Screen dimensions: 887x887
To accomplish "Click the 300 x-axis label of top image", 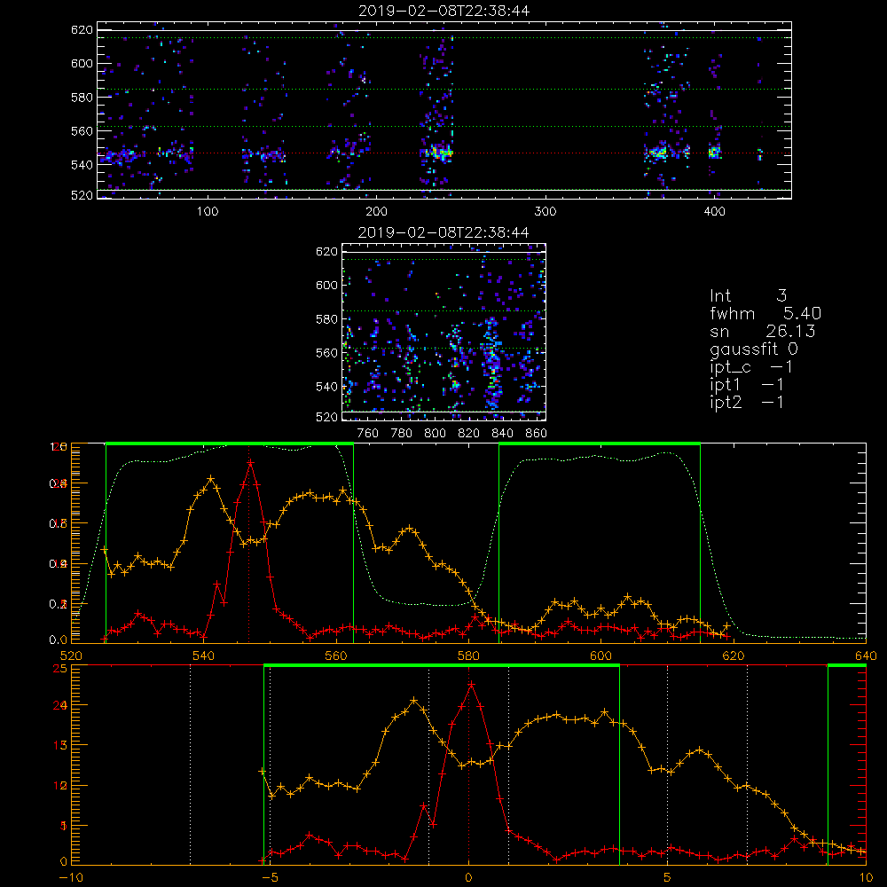I will [x=546, y=212].
